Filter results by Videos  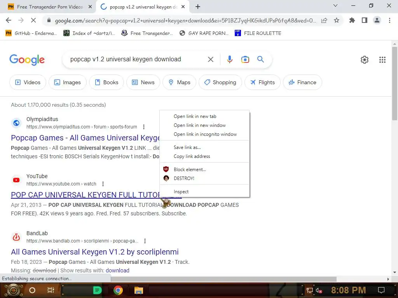[28, 82]
